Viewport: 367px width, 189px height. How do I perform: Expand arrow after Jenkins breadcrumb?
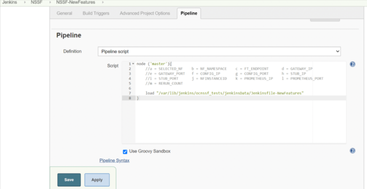click(x=25, y=2)
